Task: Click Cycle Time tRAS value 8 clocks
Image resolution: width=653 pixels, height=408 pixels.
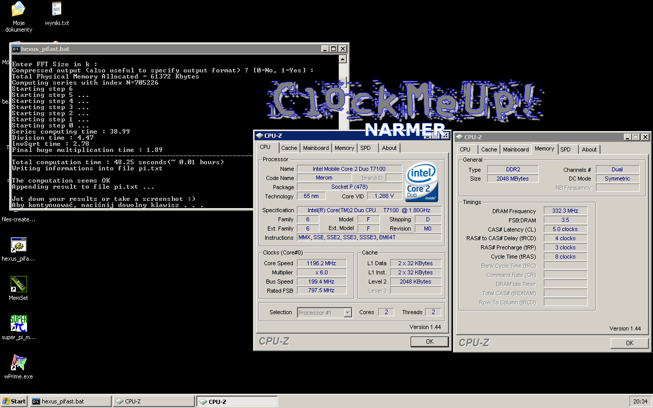Action: coord(565,257)
